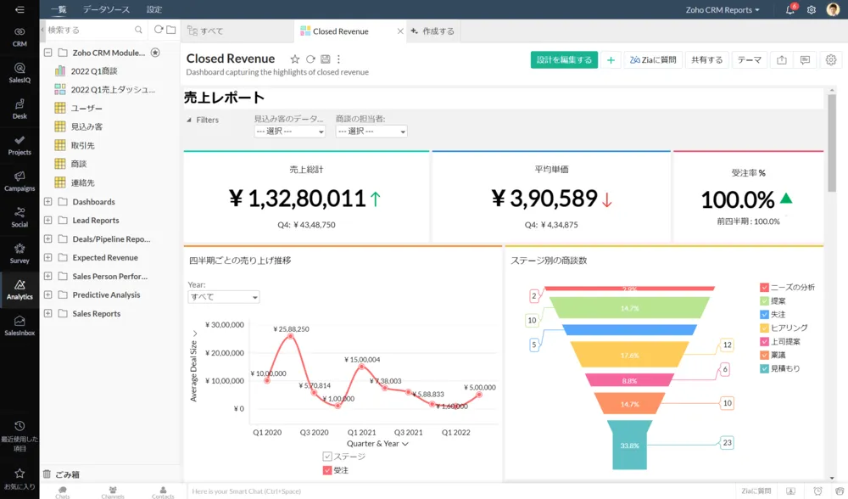Click the search magnifier icon
Viewport: 848px width, 499px height.
[x=138, y=30]
